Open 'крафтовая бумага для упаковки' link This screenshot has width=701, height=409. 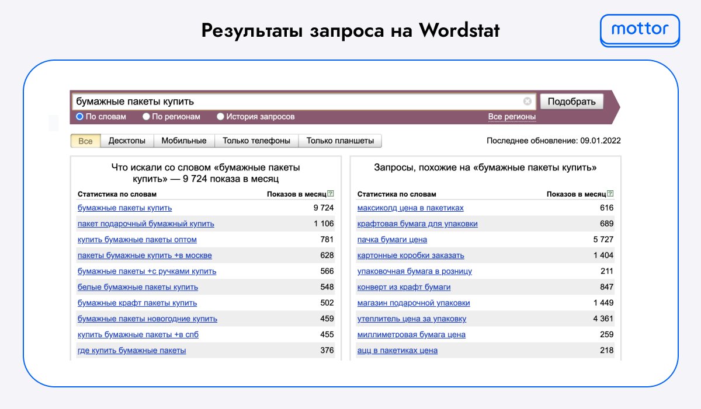pyautogui.click(x=417, y=223)
